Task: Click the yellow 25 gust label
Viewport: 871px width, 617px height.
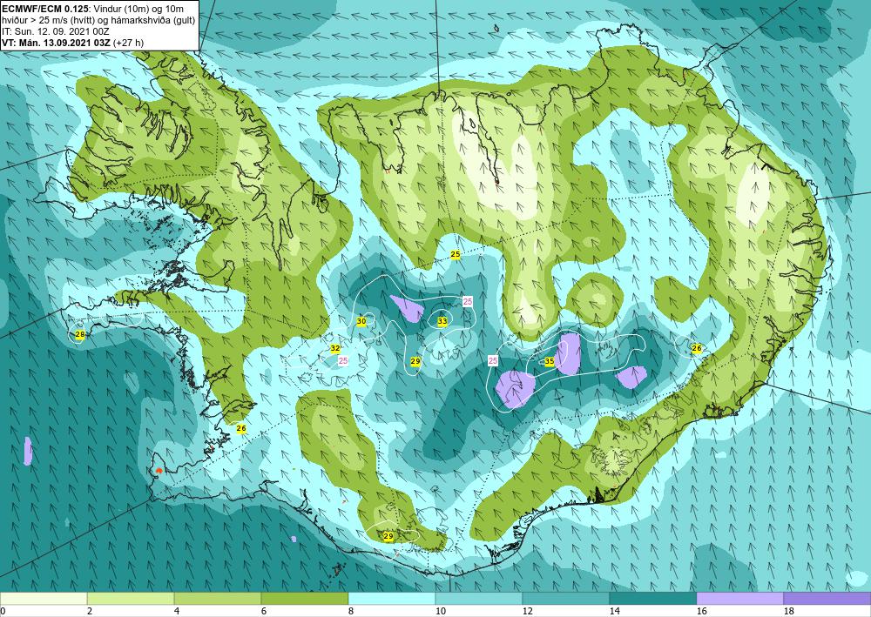Action: tap(456, 254)
